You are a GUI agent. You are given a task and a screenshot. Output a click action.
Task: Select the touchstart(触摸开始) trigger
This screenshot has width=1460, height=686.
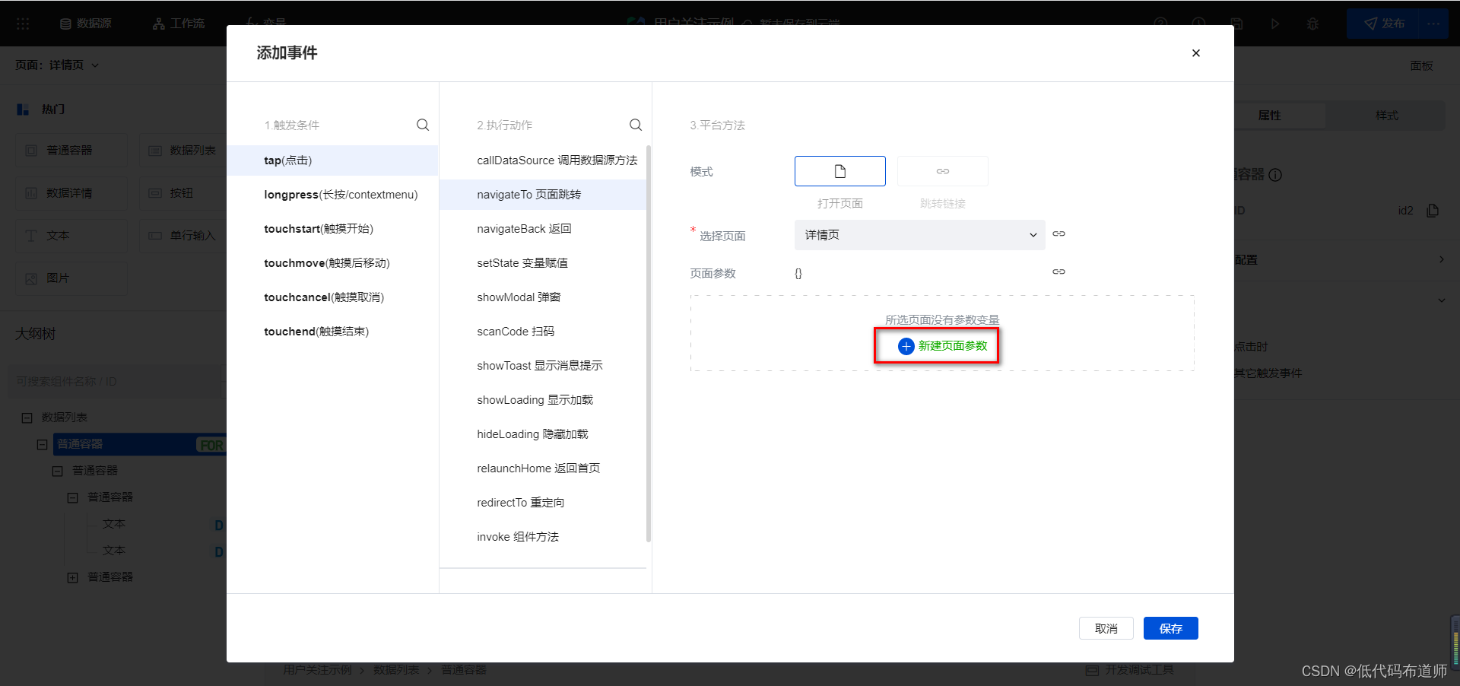click(x=332, y=229)
